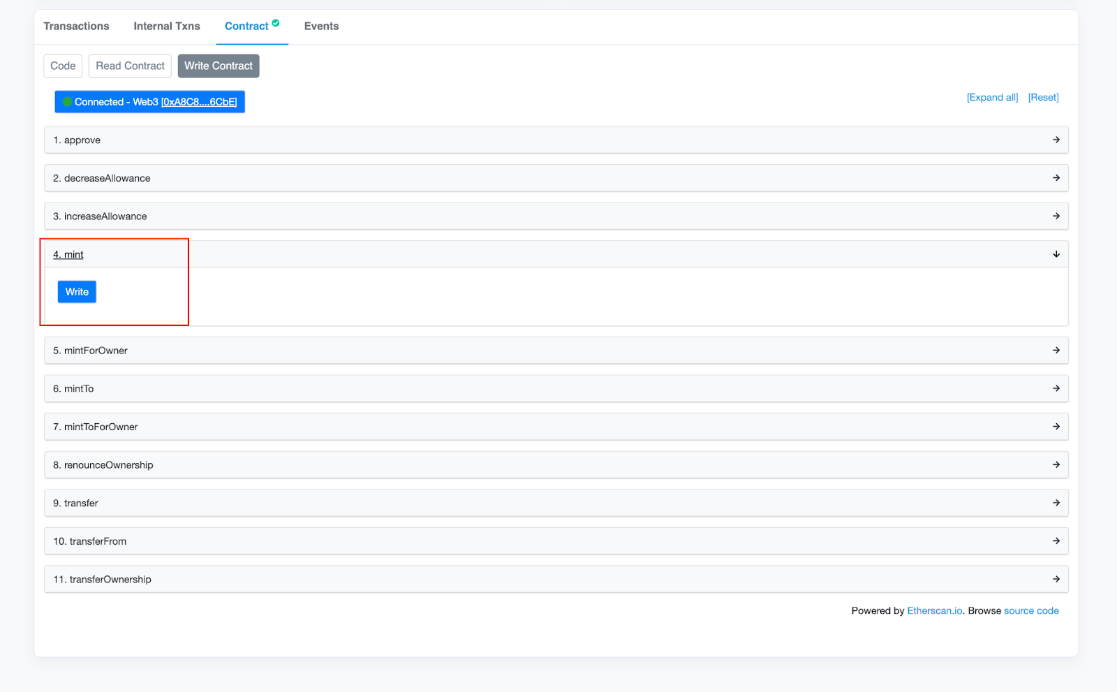Open connected wallet address 0xA8C8...6CbE
This screenshot has height=692, width=1117.
pos(199,102)
